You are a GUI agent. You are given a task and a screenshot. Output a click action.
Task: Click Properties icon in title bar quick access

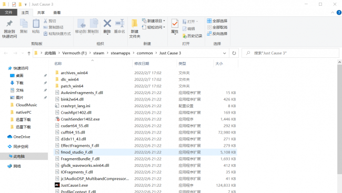[14, 4]
